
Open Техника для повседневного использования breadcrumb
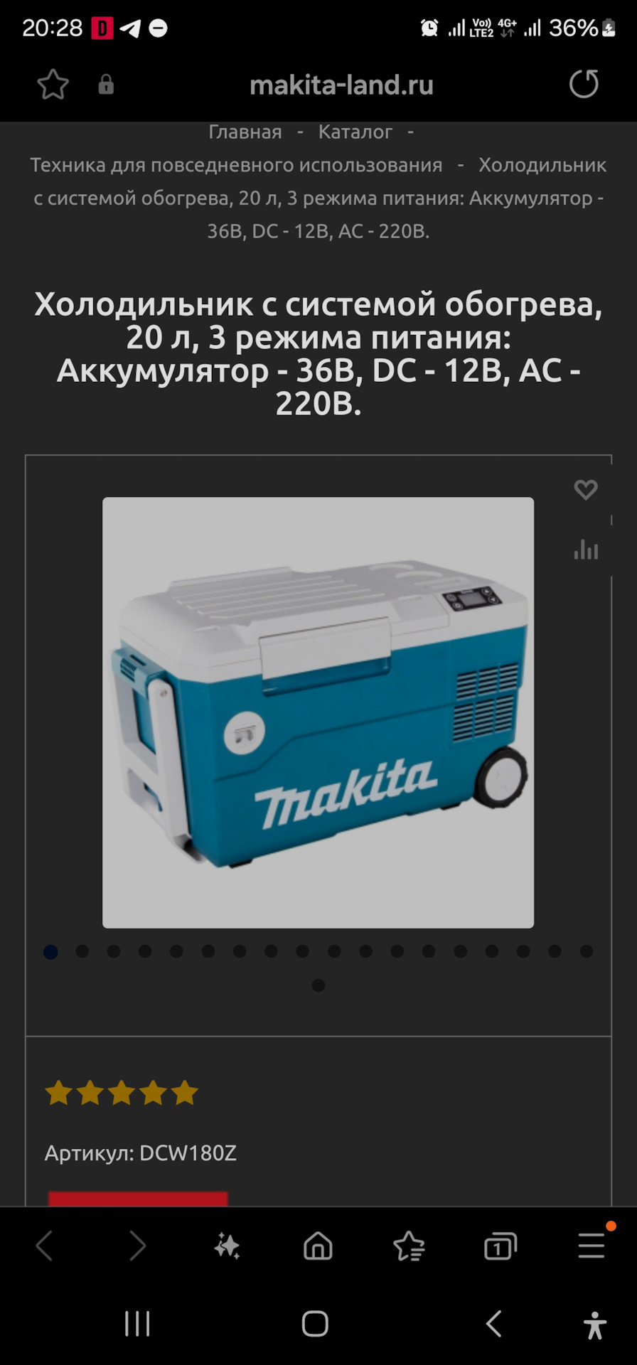click(x=236, y=165)
